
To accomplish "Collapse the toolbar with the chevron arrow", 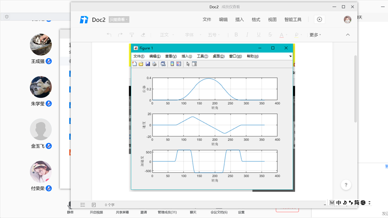I will (348, 35).
